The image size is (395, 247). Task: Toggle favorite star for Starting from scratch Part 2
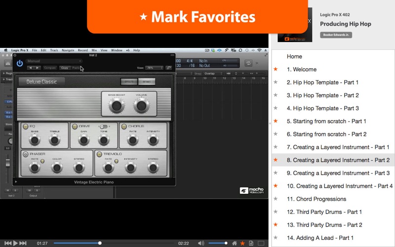276,134
